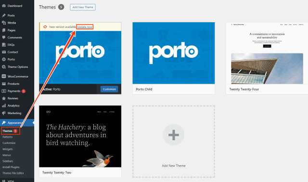This screenshot has height=182, width=308.
Task: Go to Media in the sidebar
Action: [12, 23]
